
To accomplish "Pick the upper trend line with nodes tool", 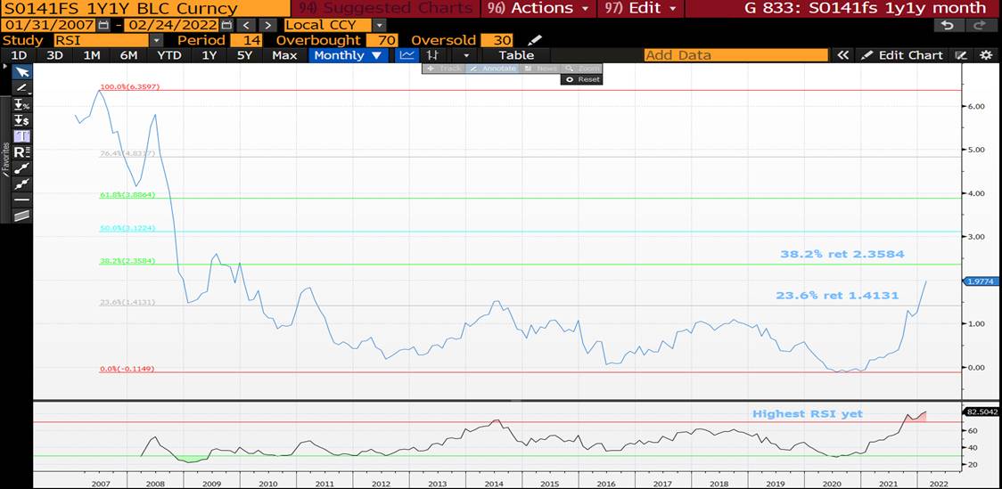I will 22,167.
